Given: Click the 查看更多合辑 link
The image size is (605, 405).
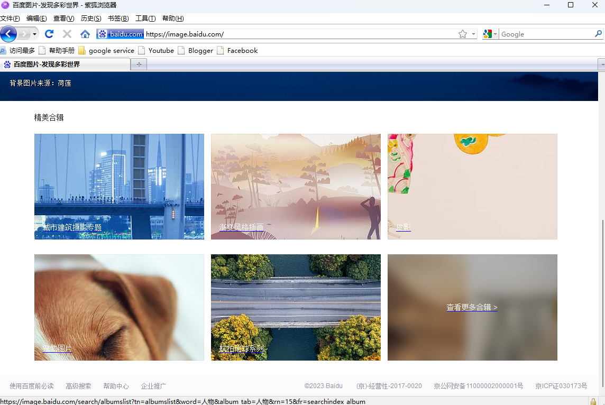Looking at the screenshot, I should coord(472,307).
